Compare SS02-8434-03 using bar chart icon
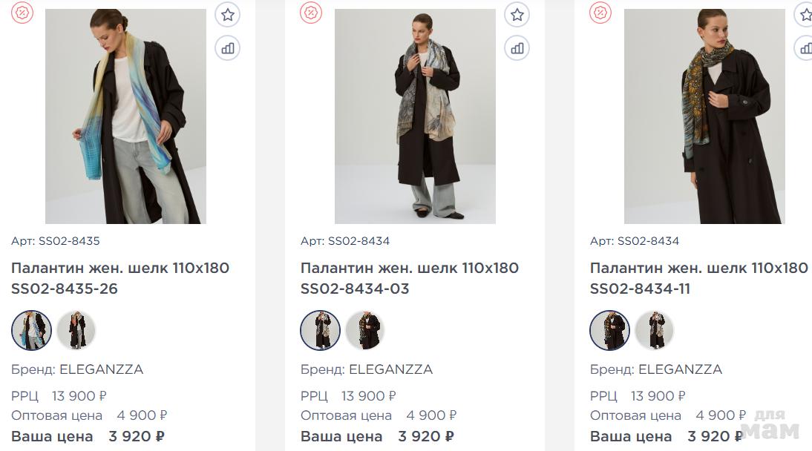This screenshot has width=812, height=451. tap(517, 49)
